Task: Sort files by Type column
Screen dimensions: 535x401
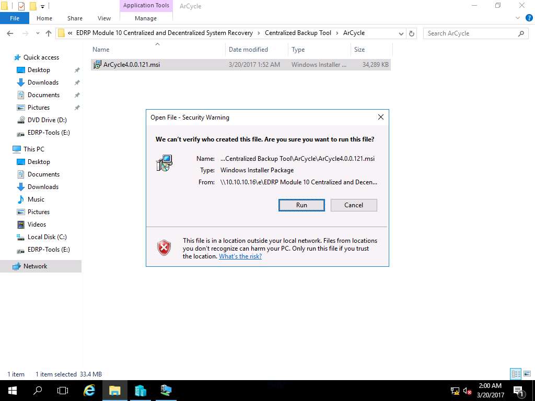Action: click(319, 50)
